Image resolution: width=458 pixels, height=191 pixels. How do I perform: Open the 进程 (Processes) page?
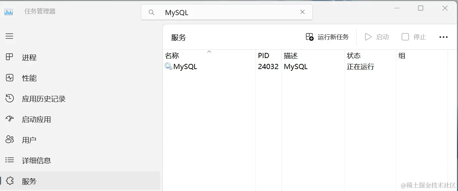pyautogui.click(x=80, y=57)
